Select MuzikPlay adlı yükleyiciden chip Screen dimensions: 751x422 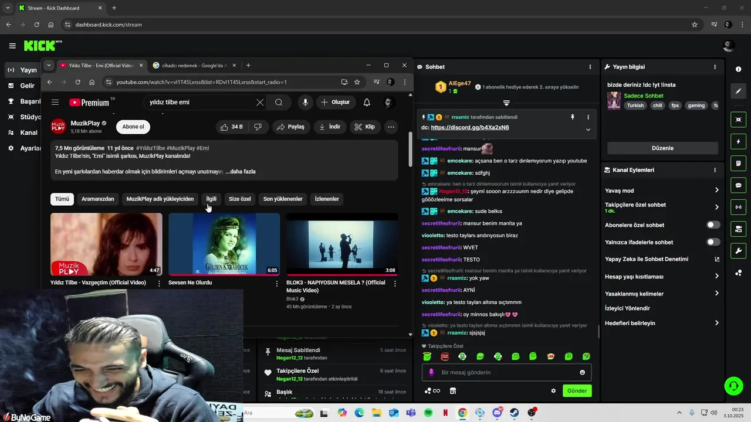160,199
